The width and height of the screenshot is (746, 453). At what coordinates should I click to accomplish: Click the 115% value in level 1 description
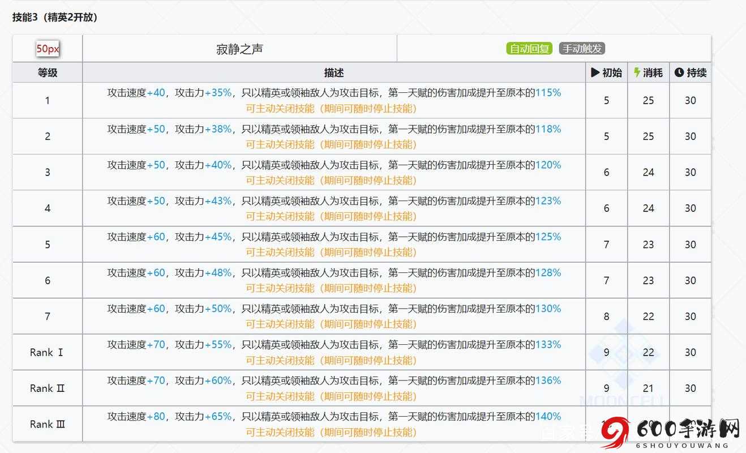click(x=548, y=93)
